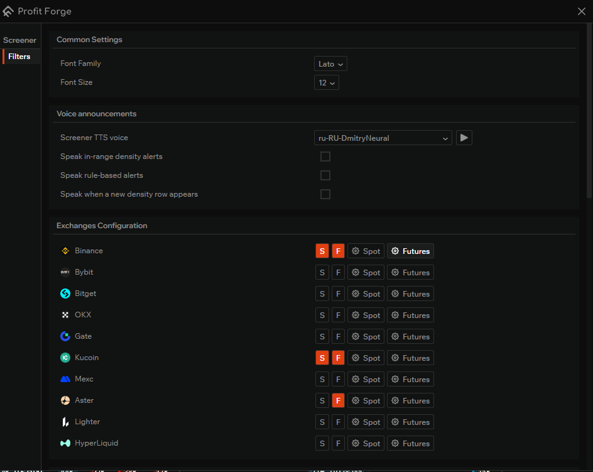
Task: Open Binance Spot settings gear button
Action: 366,251
